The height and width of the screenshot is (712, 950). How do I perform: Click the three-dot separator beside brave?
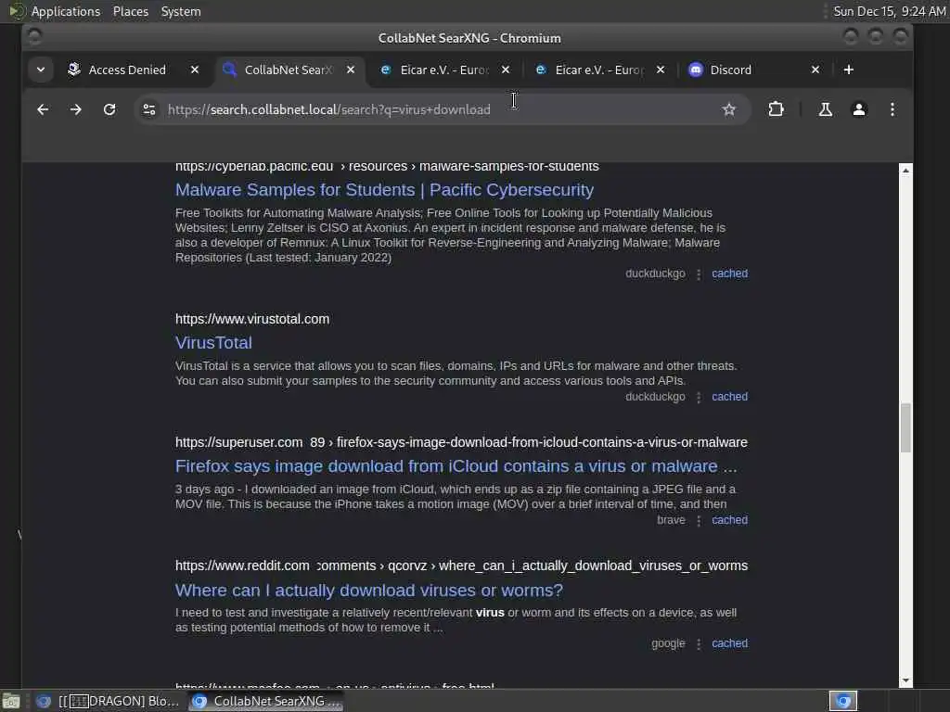pyautogui.click(x=699, y=521)
